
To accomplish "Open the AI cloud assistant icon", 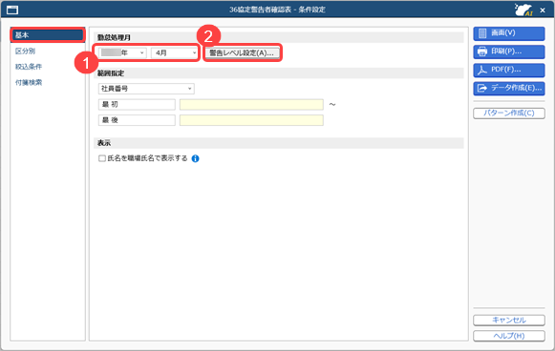I will pyautogui.click(x=523, y=10).
